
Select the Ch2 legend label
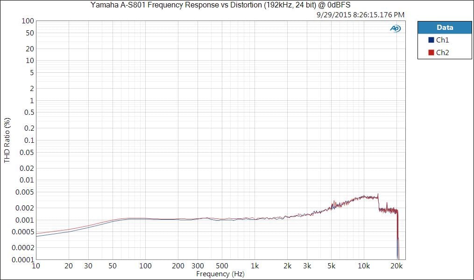pos(442,53)
